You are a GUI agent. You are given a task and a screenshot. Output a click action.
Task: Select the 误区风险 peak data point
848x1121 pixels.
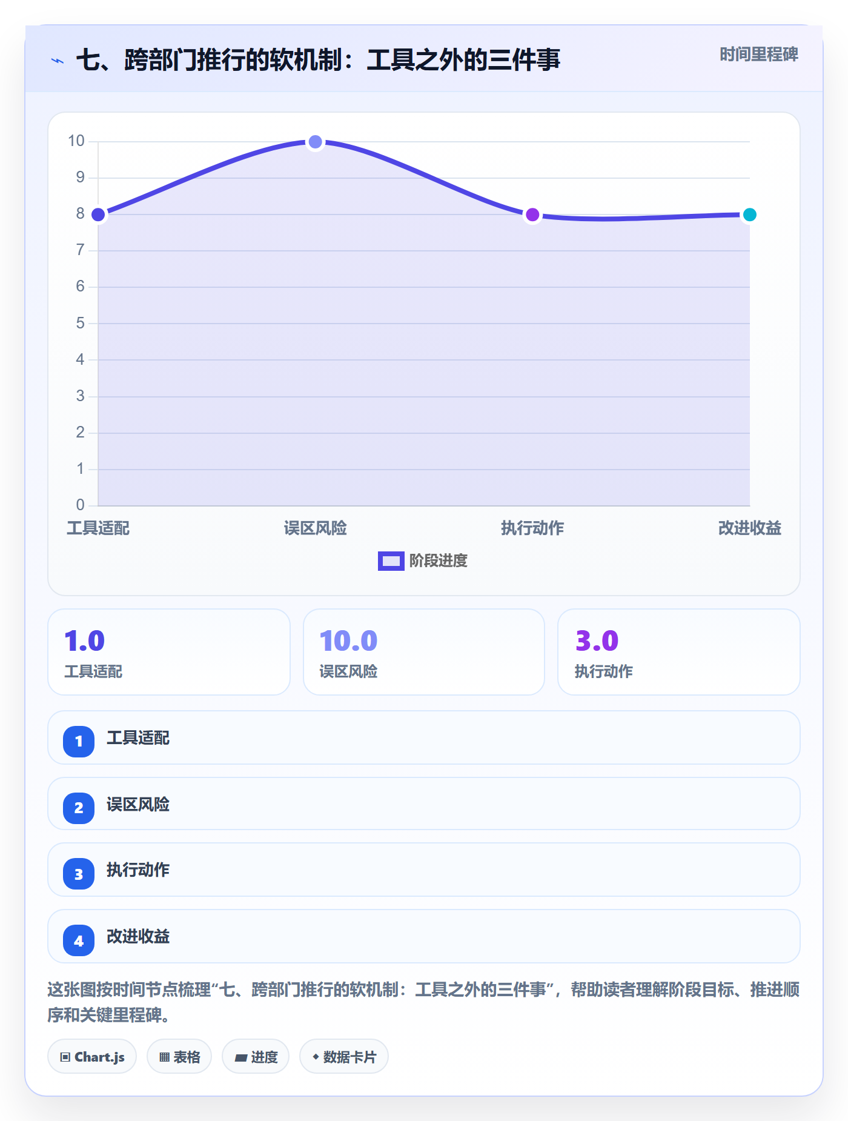click(315, 142)
